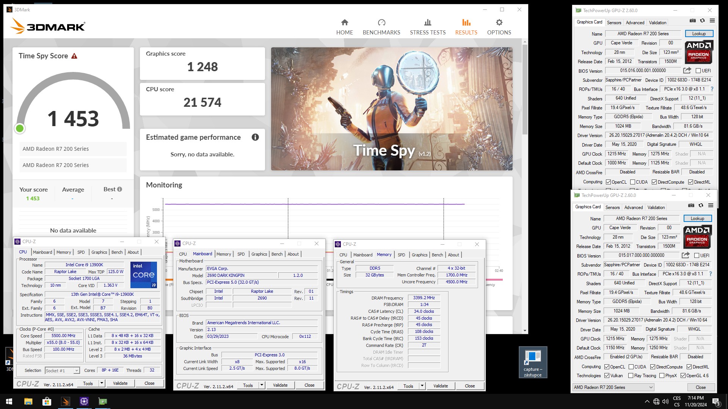Image resolution: width=728 pixels, height=409 pixels.
Task: Click GPU-Z taskbar icon
Action: pyautogui.click(x=103, y=401)
